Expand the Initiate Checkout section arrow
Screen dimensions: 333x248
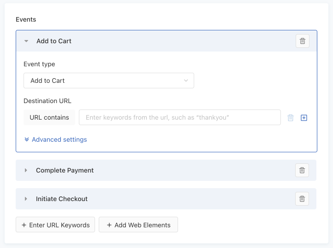pyautogui.click(x=26, y=199)
